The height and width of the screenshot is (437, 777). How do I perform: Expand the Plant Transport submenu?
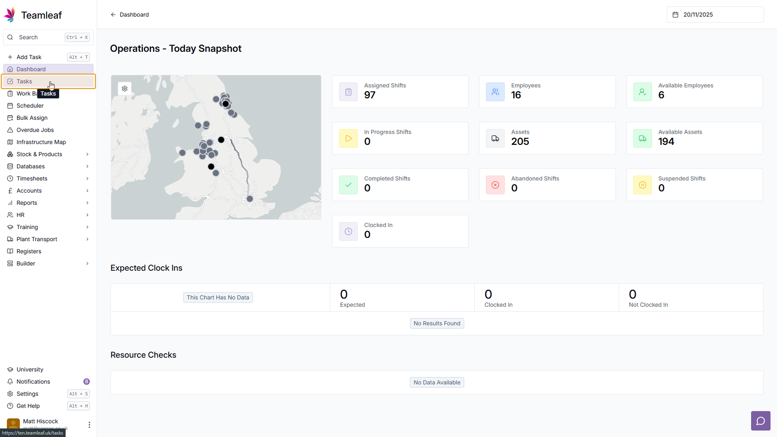(x=87, y=239)
